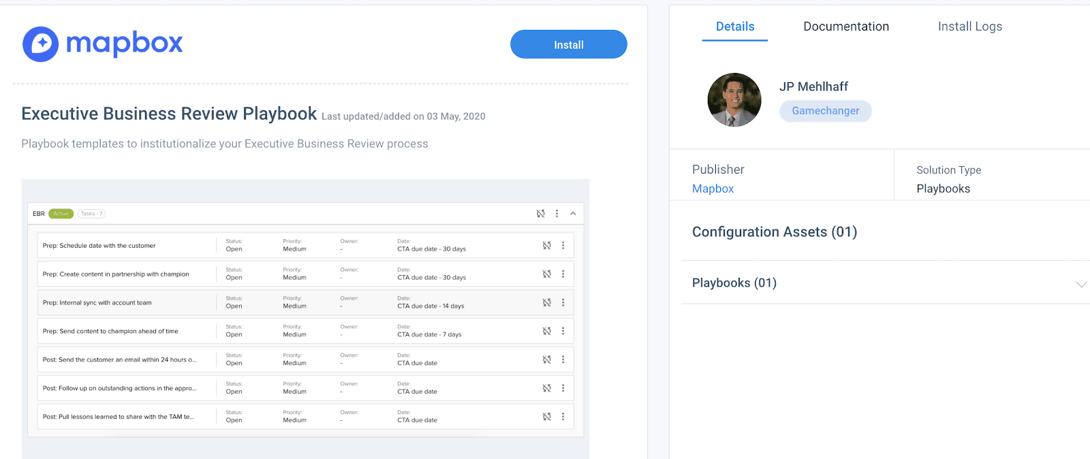Expand the Playbooks (01) section
Screen dimensions: 1090x459
pyautogui.click(x=1080, y=284)
